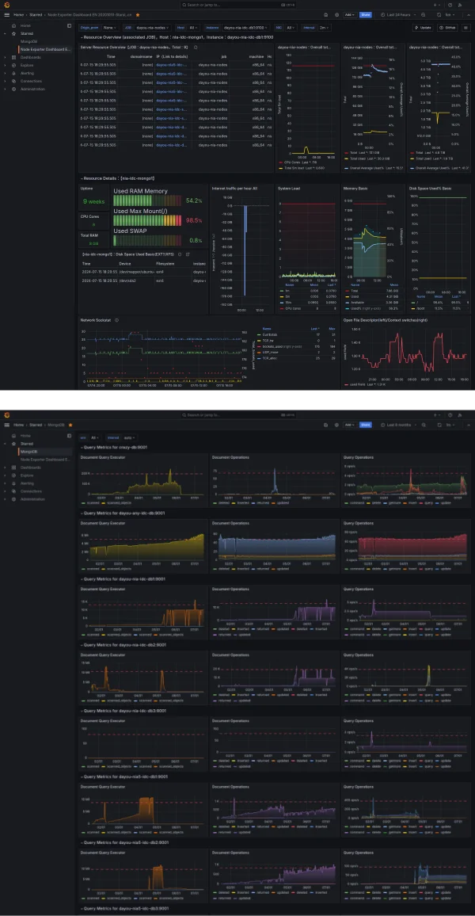Click Connections icon in MongoDB sidebar

point(14,491)
